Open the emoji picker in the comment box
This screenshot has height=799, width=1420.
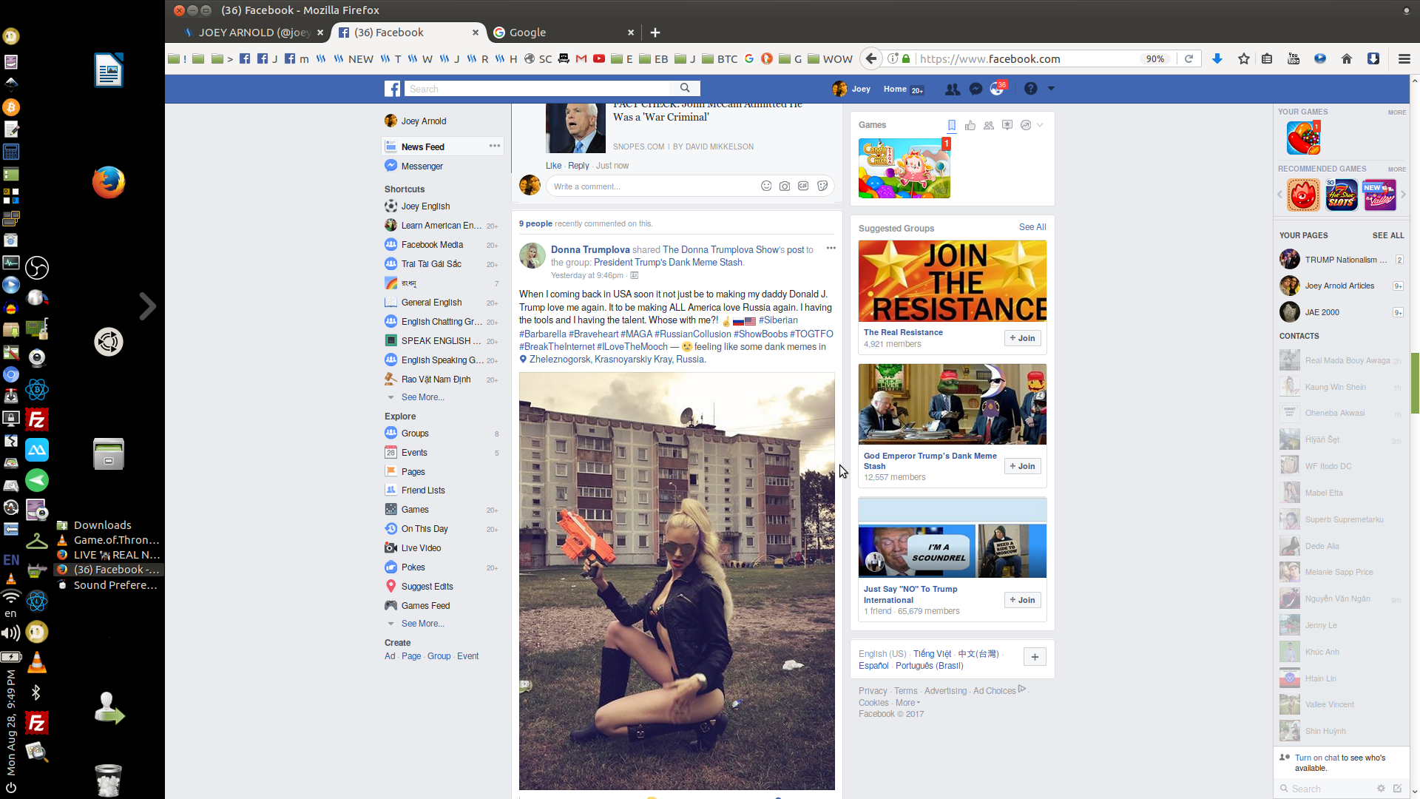tap(766, 186)
